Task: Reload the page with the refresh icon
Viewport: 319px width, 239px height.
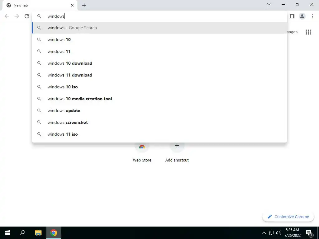Action: [27, 16]
